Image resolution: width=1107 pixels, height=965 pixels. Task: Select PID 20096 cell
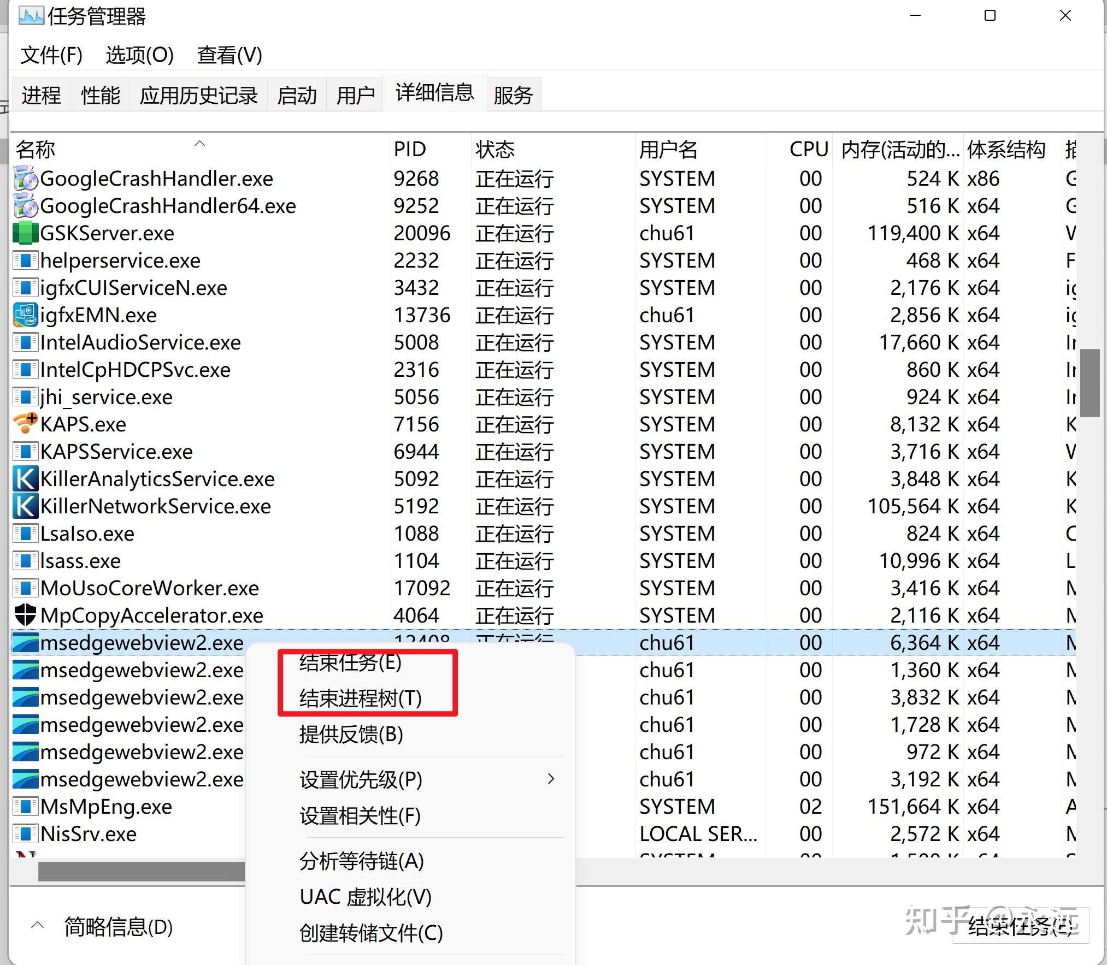[x=422, y=233]
